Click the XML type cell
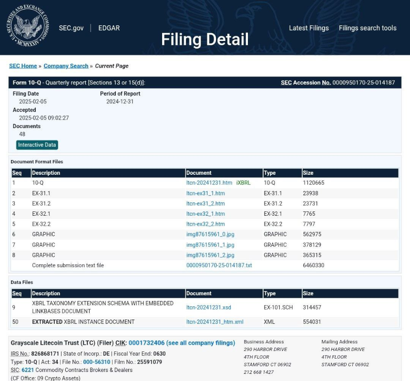The width and height of the screenshot is (410, 381). [269, 322]
